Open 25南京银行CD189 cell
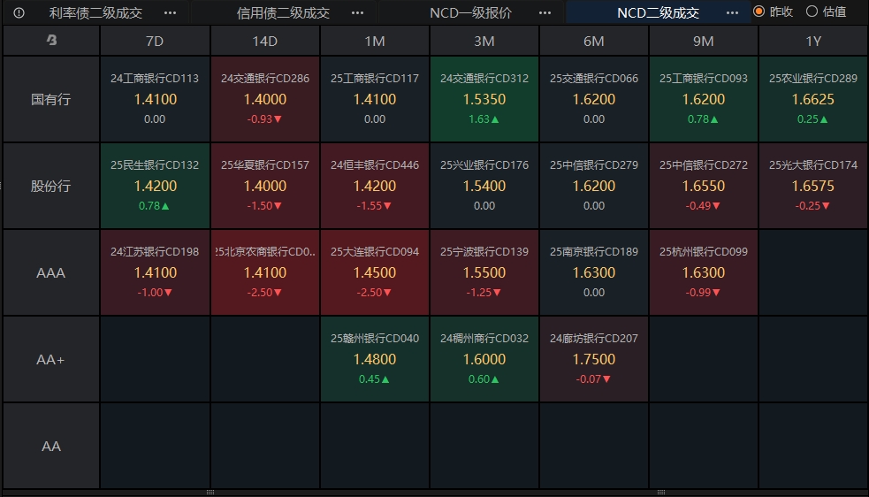869x497 pixels. 594,272
